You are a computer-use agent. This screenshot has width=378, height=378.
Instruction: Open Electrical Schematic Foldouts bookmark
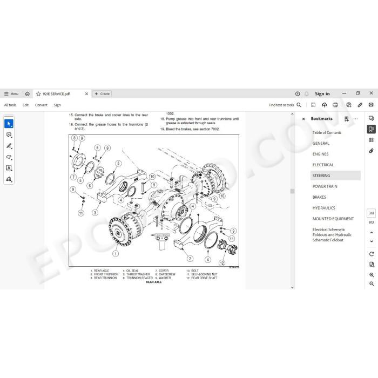tap(332, 235)
